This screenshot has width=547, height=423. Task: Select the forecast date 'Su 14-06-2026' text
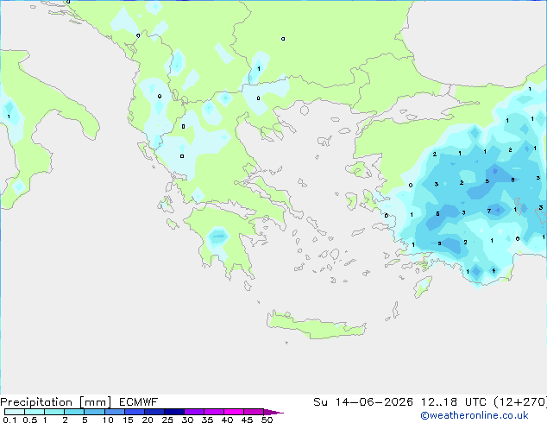[363, 402]
